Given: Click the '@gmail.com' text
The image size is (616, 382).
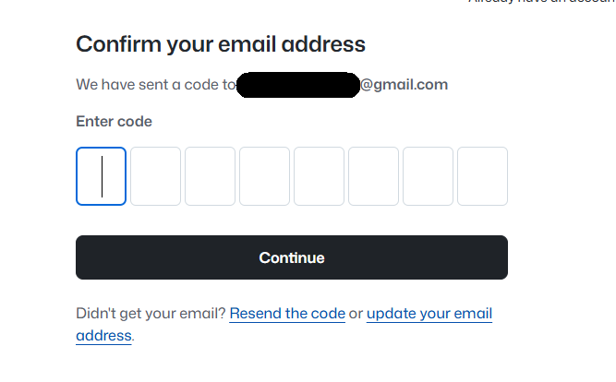Looking at the screenshot, I should (x=404, y=85).
